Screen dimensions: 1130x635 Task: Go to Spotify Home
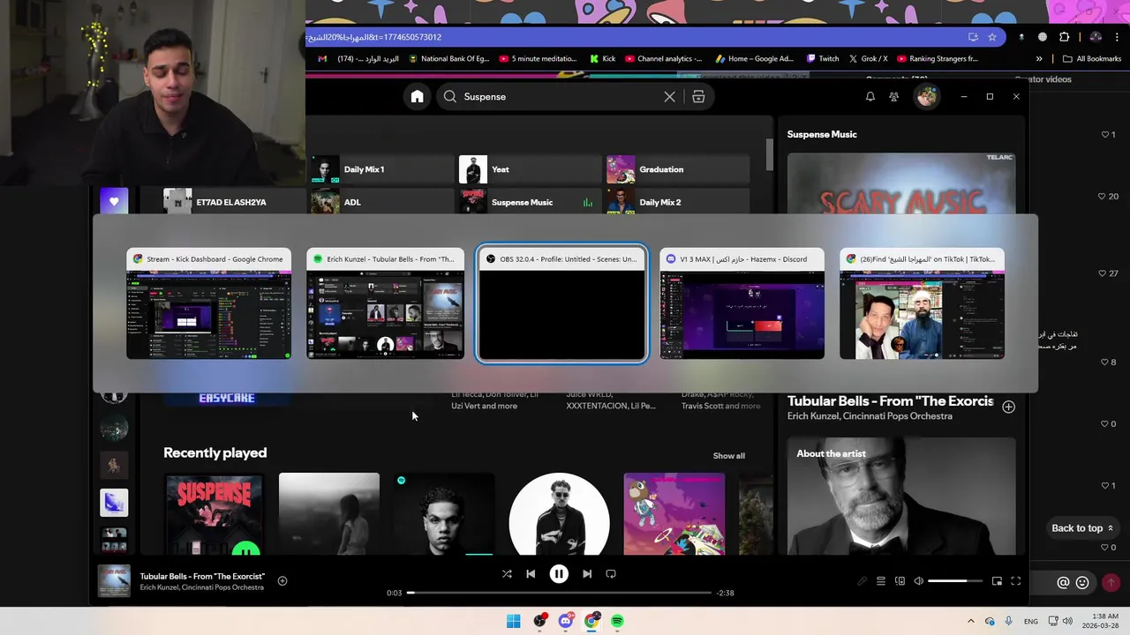[418, 97]
